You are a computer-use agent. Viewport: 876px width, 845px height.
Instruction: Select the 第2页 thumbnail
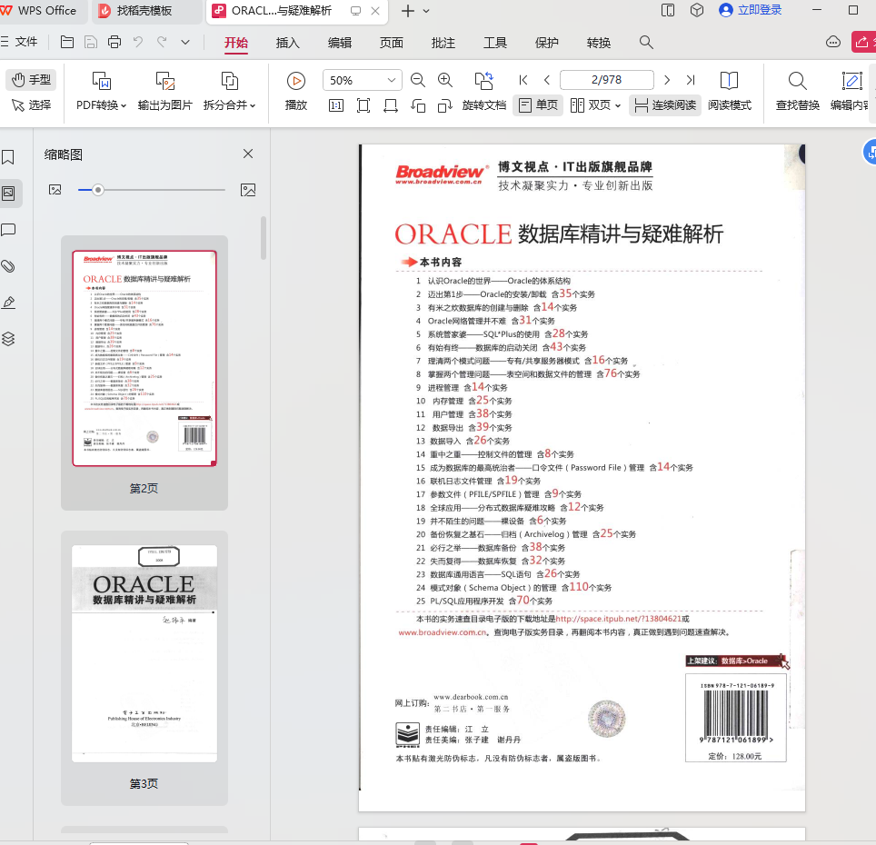tap(144, 373)
